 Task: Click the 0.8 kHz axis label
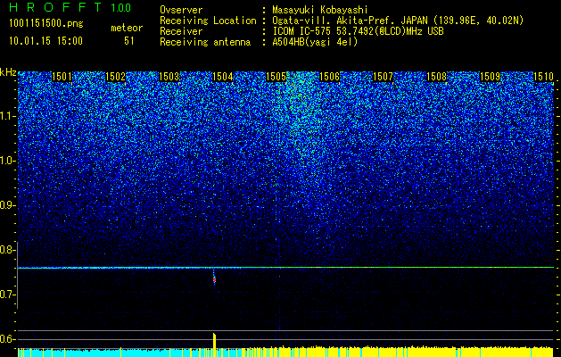click(x=8, y=250)
